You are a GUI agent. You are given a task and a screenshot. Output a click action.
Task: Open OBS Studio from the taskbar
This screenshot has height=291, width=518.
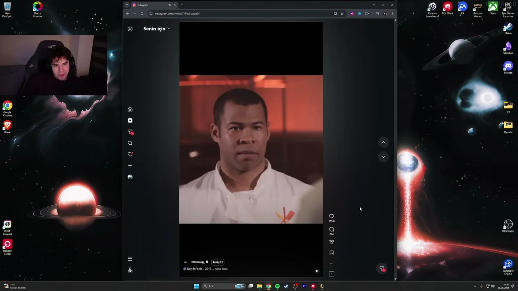(295, 286)
